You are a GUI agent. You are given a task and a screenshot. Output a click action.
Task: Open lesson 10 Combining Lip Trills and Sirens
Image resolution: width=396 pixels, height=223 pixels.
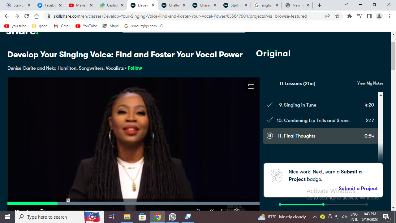point(321,120)
